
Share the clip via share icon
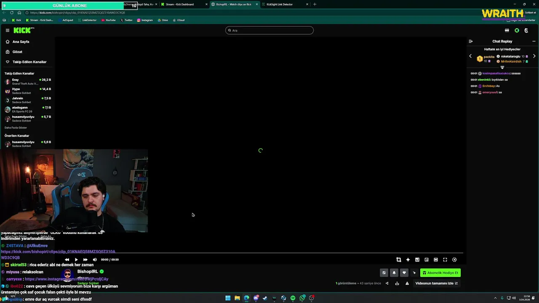(x=387, y=283)
